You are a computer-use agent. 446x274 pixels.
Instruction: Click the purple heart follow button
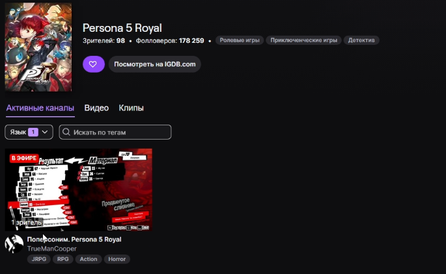tap(94, 64)
